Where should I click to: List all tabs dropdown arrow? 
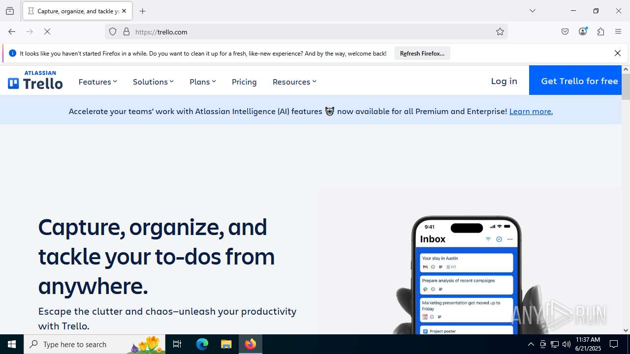(533, 11)
